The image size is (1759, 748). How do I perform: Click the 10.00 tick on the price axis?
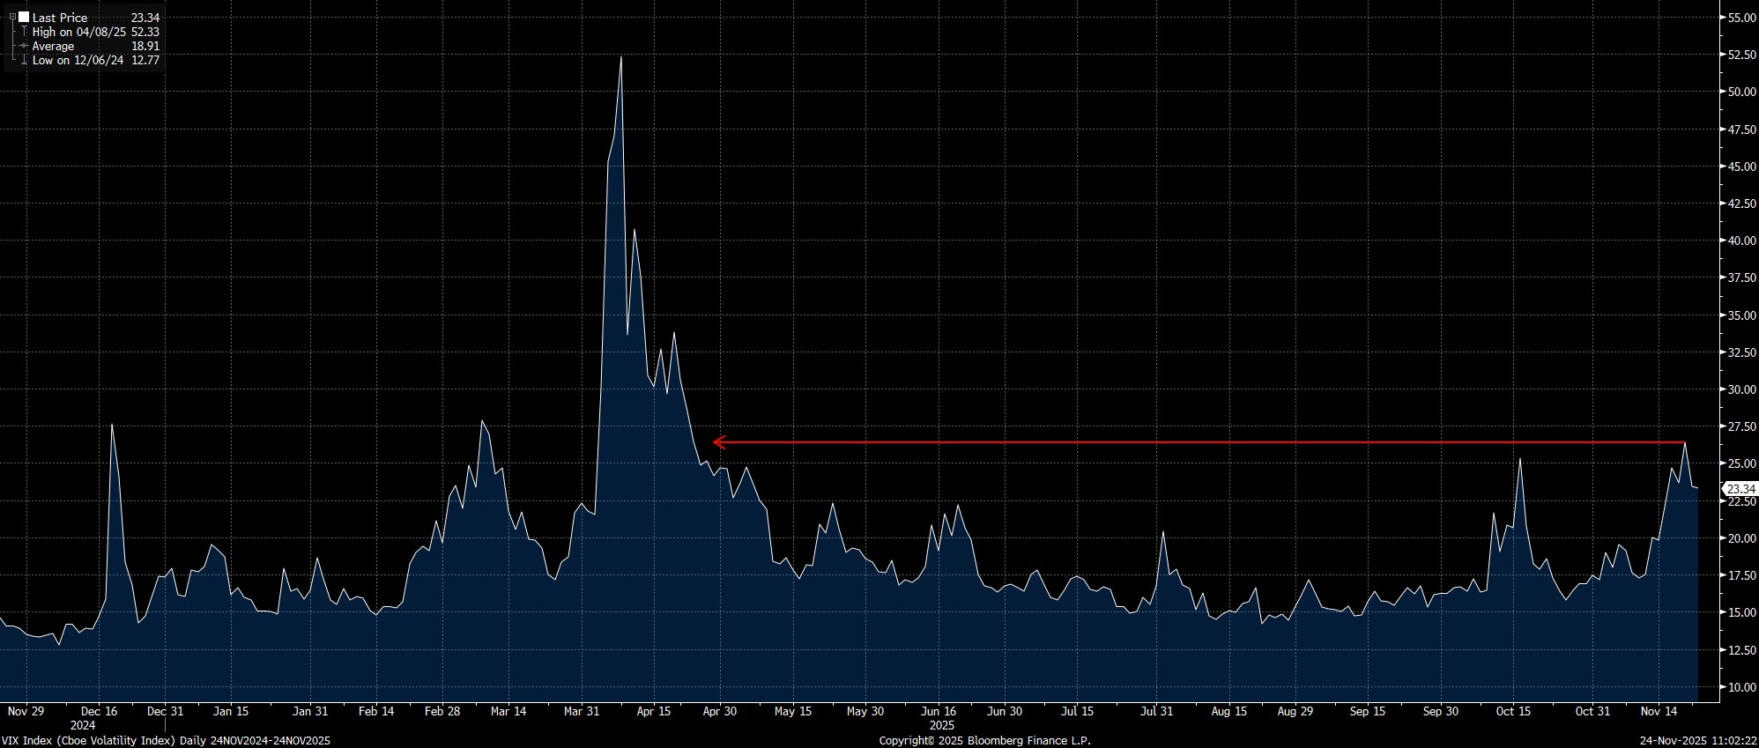point(1739,687)
